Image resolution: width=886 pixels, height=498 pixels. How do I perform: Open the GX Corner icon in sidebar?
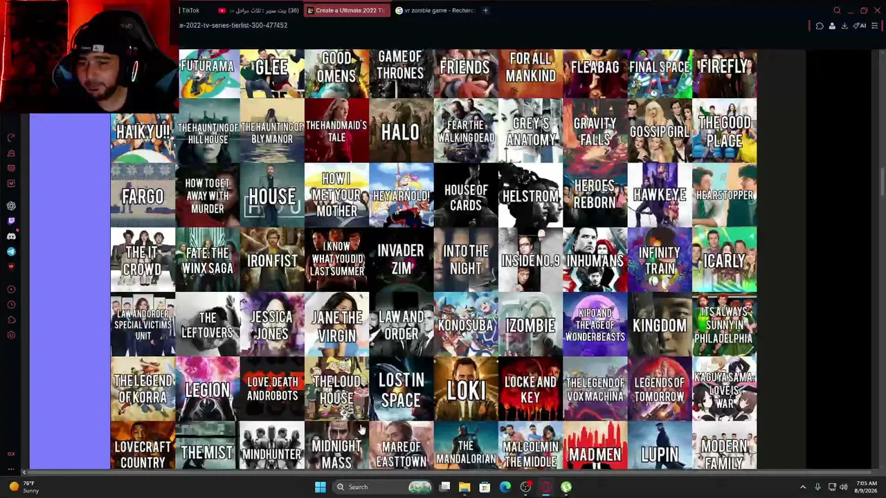tap(11, 454)
